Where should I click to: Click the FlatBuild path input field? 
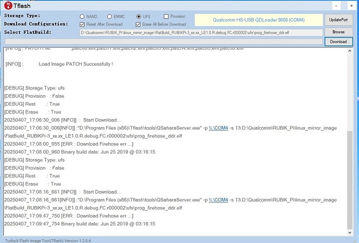click(x=200, y=32)
